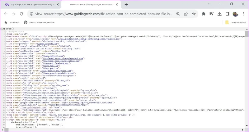Screen dimensions: 249x132
Task: Click the apple-mobile-web-app-title meta line
Action: pos(43,49)
